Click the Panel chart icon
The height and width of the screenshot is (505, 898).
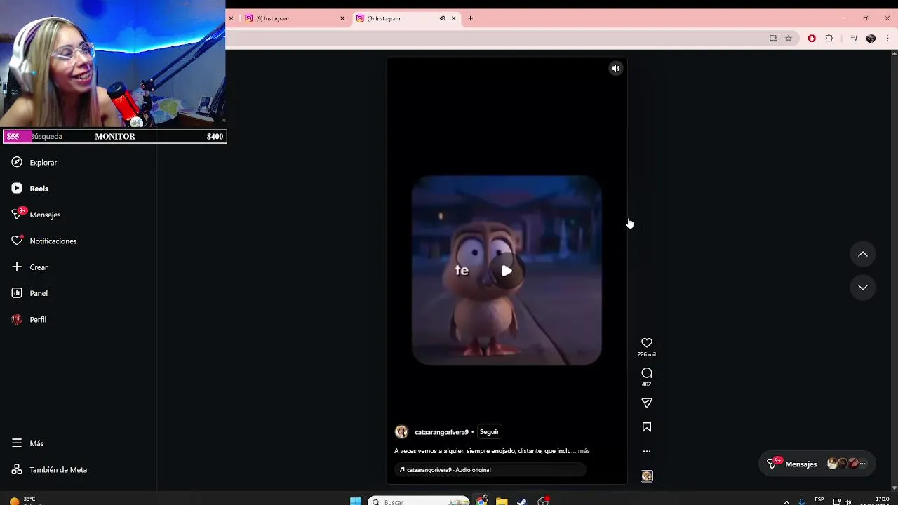(x=17, y=293)
